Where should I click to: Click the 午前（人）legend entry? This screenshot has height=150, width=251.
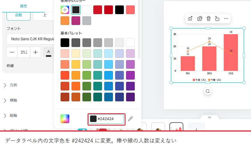click(x=199, y=80)
